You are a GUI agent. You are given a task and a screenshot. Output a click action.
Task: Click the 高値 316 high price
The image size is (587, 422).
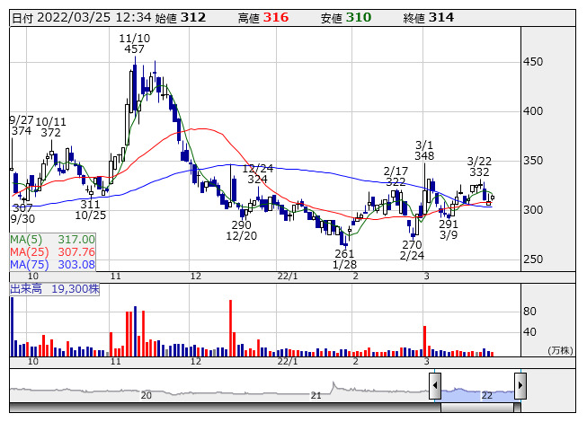[x=263, y=18]
